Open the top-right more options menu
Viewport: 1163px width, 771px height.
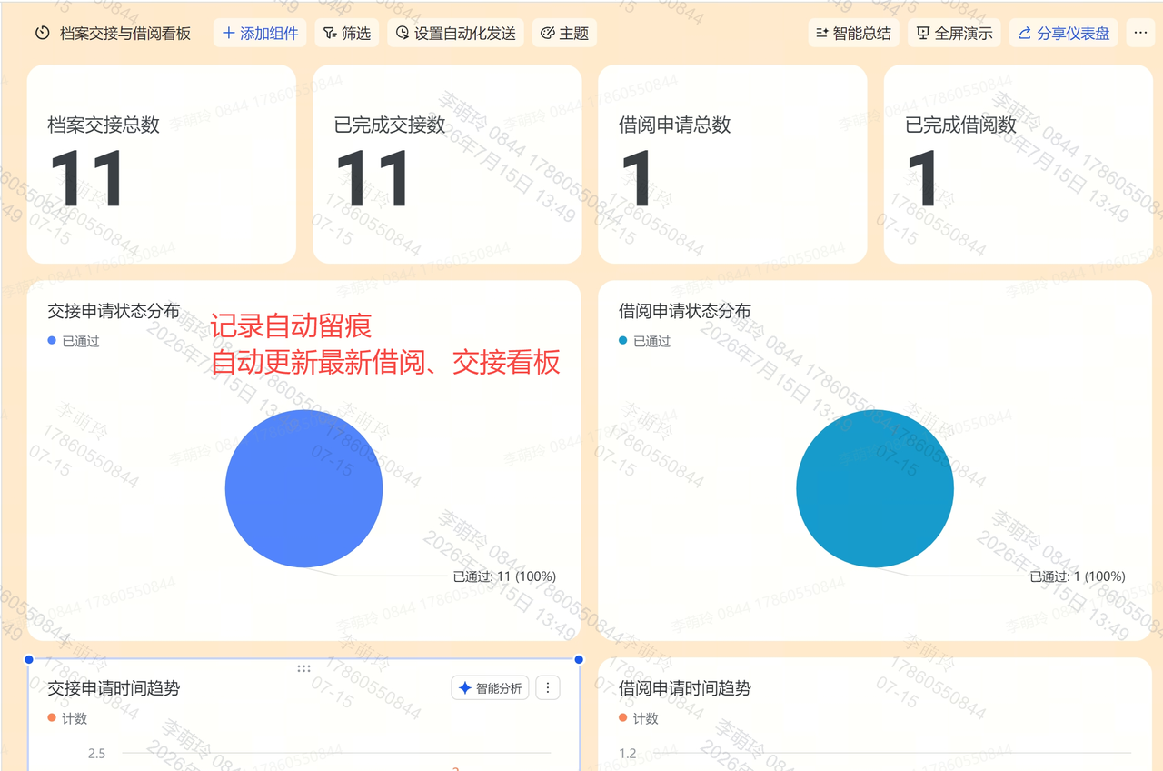coord(1141,33)
